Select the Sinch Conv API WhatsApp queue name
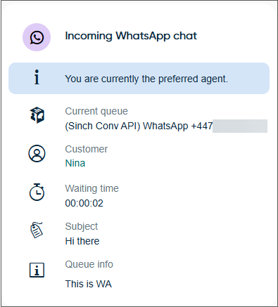The height and width of the screenshot is (307, 278). tap(139, 126)
